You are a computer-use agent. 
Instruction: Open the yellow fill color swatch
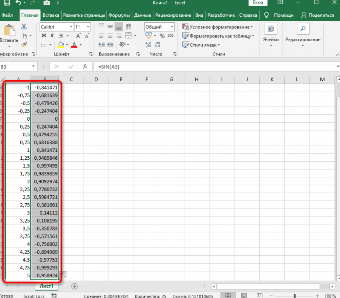pos(61,45)
